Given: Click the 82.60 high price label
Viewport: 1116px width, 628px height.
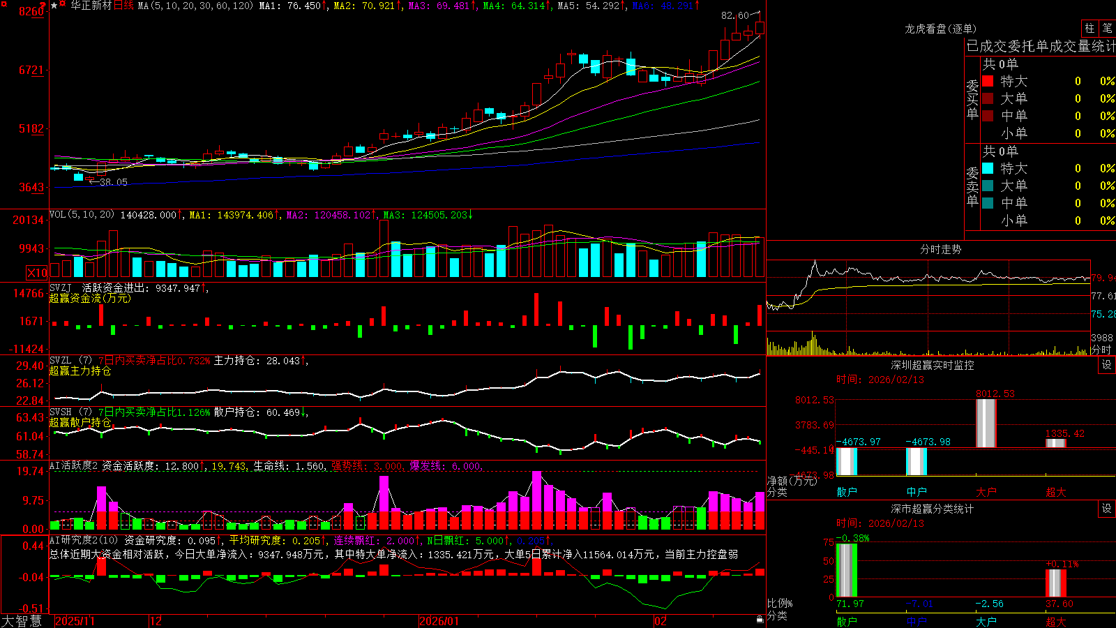Looking at the screenshot, I should 735,15.
